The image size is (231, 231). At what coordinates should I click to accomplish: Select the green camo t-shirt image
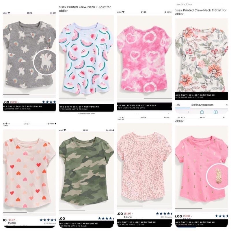[x=86, y=171]
